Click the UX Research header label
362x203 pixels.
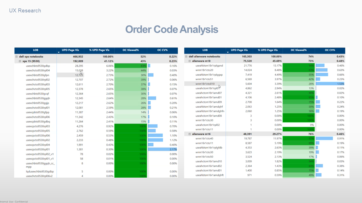[25, 11]
